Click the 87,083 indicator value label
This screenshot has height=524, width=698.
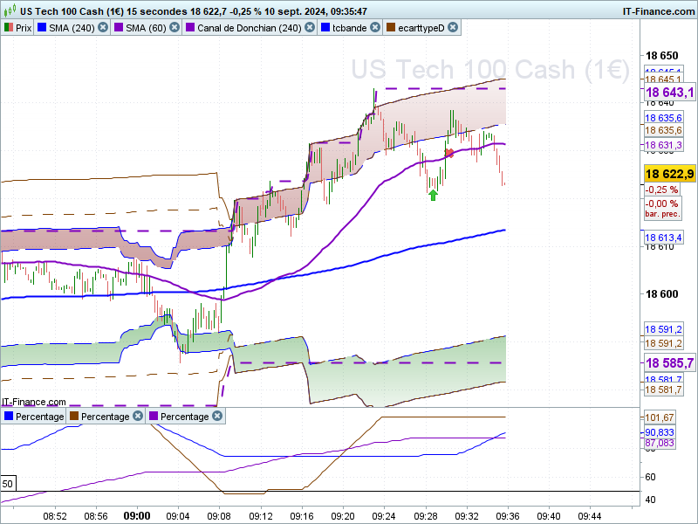click(660, 443)
